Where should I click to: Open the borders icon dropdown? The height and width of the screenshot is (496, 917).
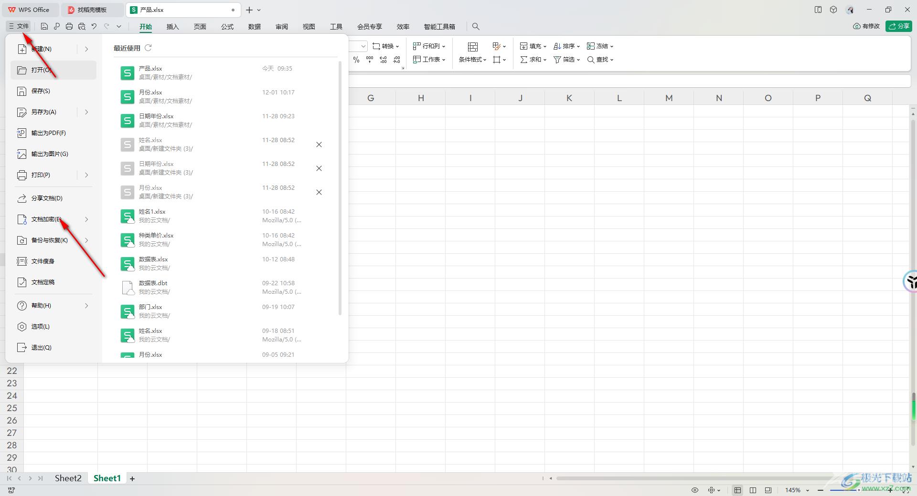[499, 60]
